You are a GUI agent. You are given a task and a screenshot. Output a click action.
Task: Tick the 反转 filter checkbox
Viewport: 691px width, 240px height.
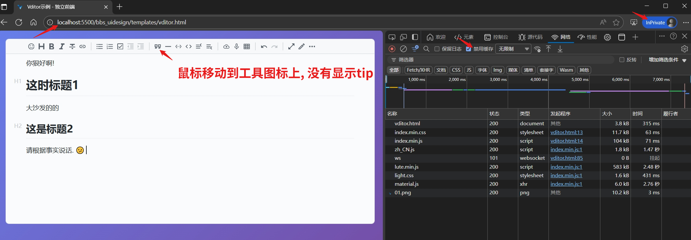coord(621,60)
